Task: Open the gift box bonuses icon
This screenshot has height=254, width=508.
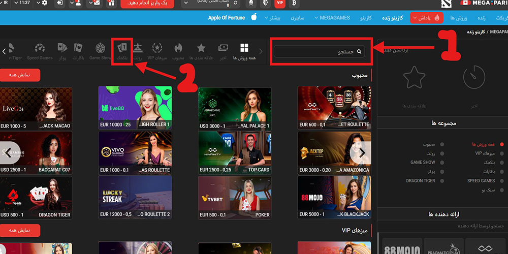Action: coord(111,3)
